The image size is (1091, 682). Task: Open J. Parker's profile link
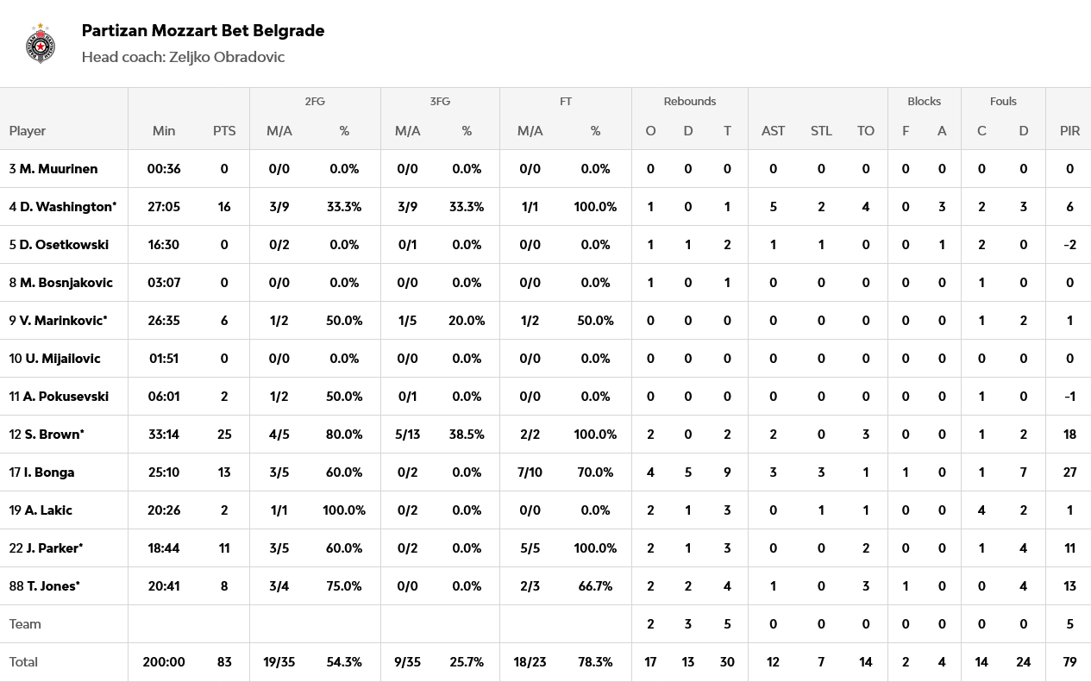(53, 548)
